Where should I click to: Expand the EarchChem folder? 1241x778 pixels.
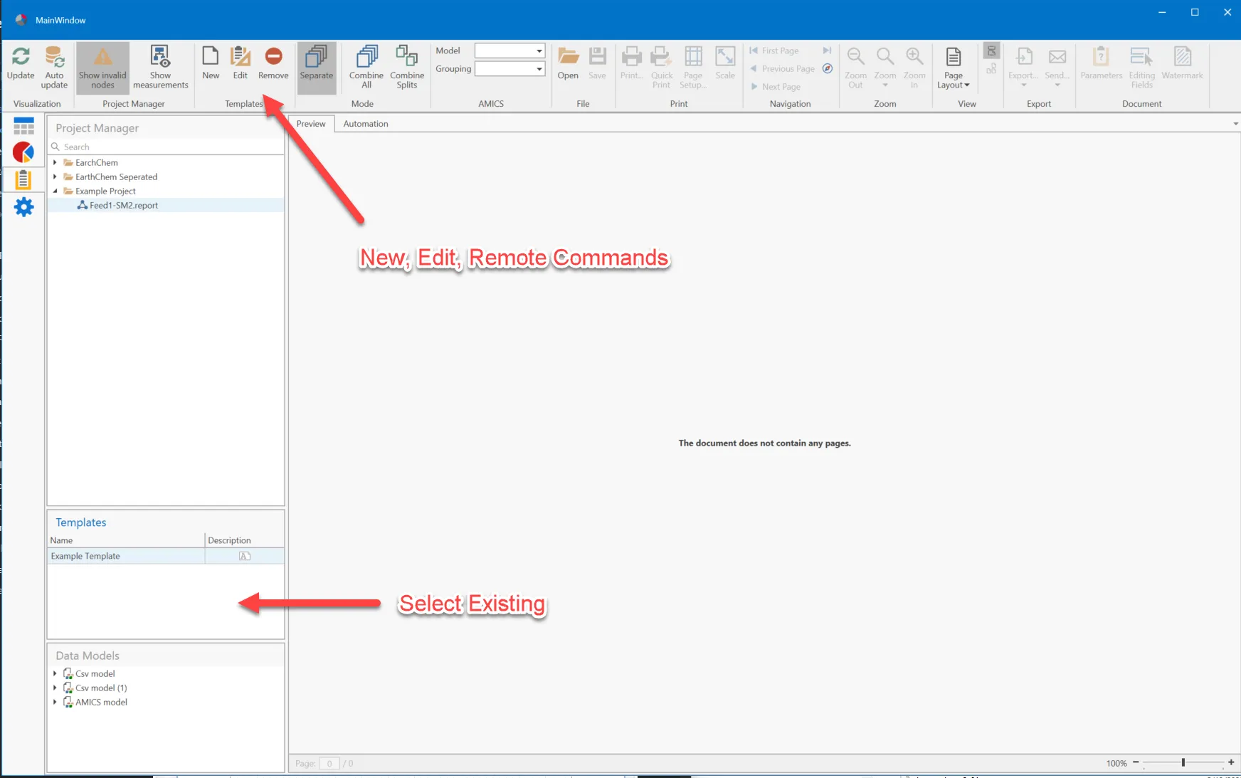[x=55, y=162]
